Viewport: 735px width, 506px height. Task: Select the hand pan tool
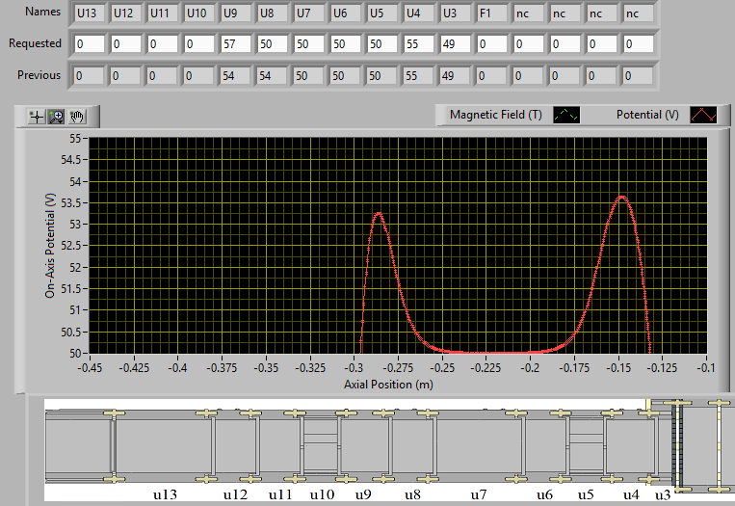(77, 117)
